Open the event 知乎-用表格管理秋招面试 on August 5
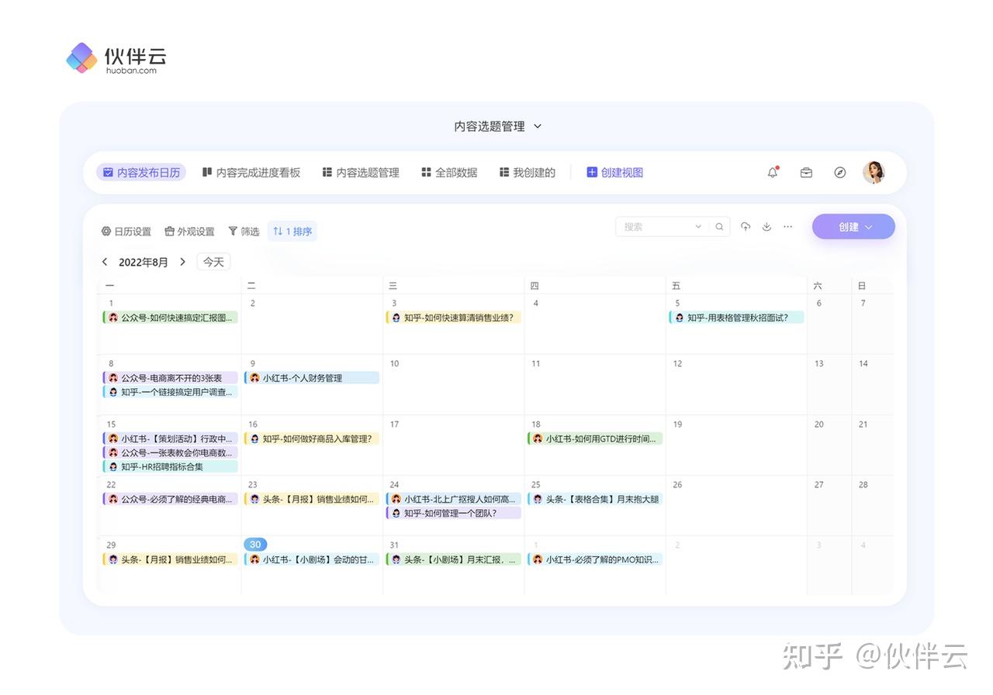993x695 pixels. pos(735,317)
